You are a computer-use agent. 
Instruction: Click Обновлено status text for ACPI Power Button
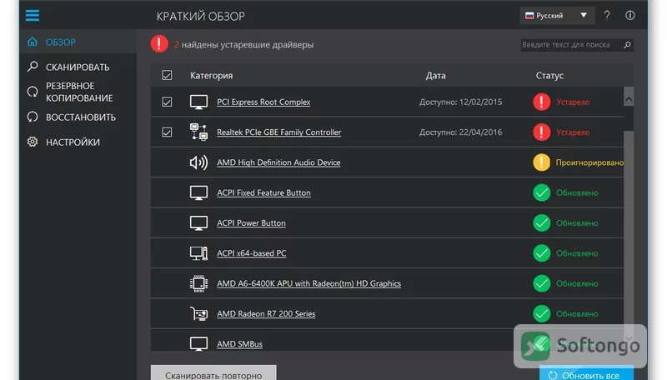coord(577,222)
